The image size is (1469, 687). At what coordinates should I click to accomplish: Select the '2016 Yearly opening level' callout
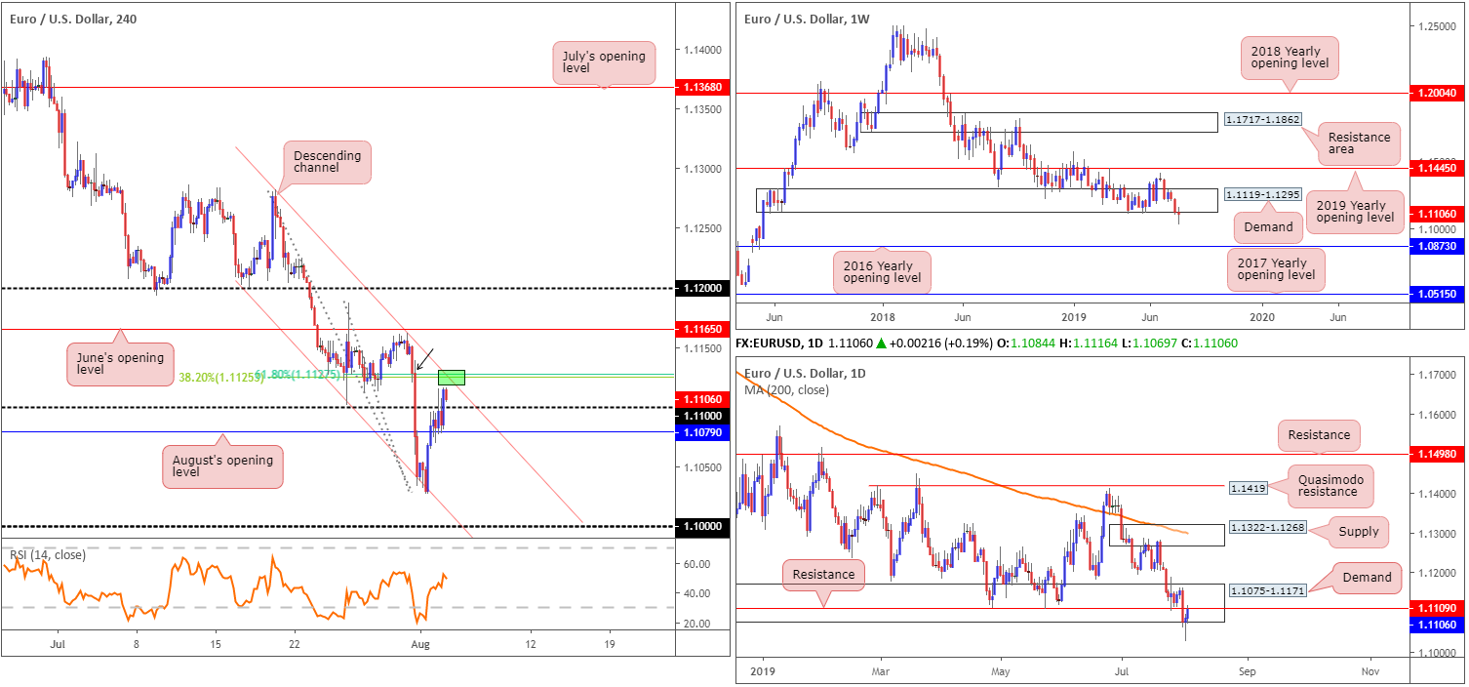pos(882,270)
